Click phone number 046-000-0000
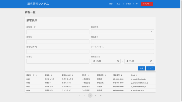 pyautogui.click(x=118, y=83)
